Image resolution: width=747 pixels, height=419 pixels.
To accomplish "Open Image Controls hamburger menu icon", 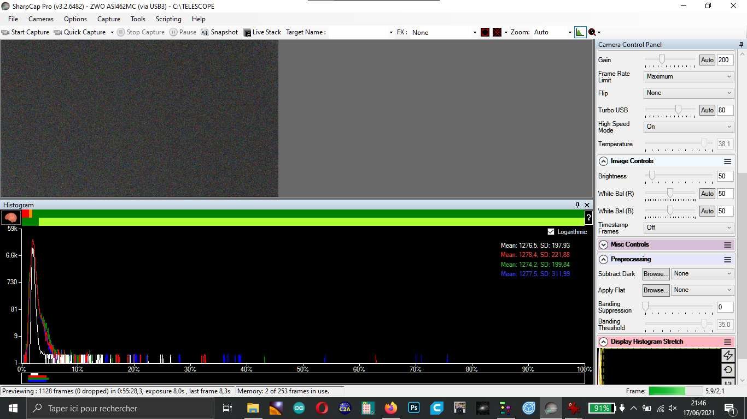I will tap(727, 161).
